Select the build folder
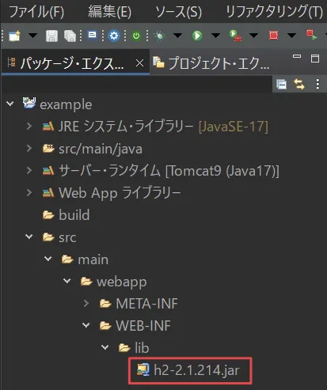327x390 pixels. [67, 215]
